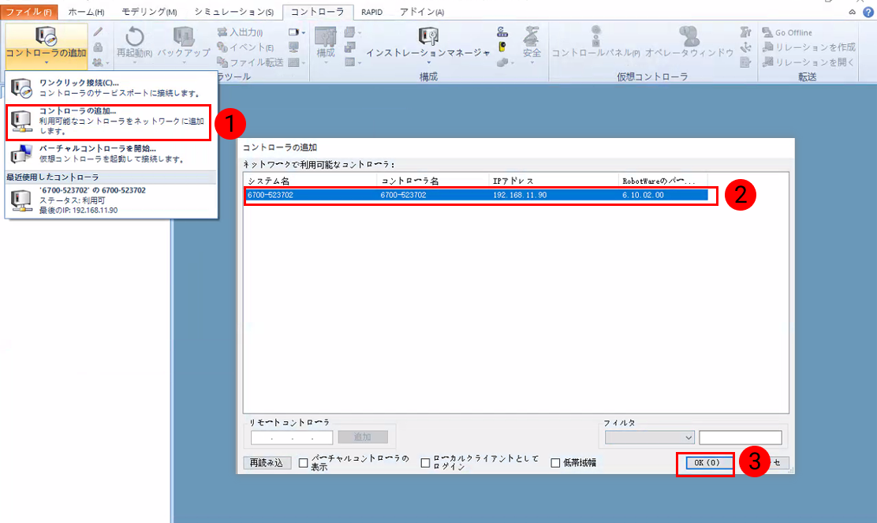
Task: Click the yellow camera icon in 構成 group
Action: [502, 47]
